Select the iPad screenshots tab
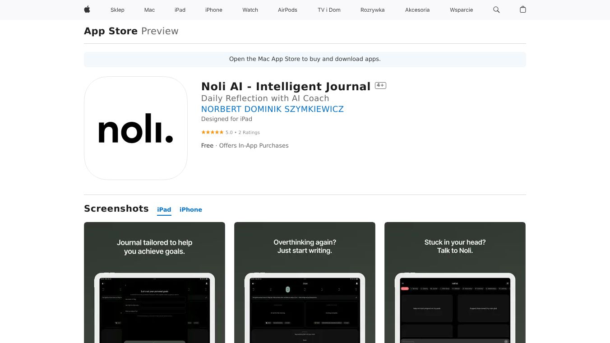The height and width of the screenshot is (343, 610). 164,210
